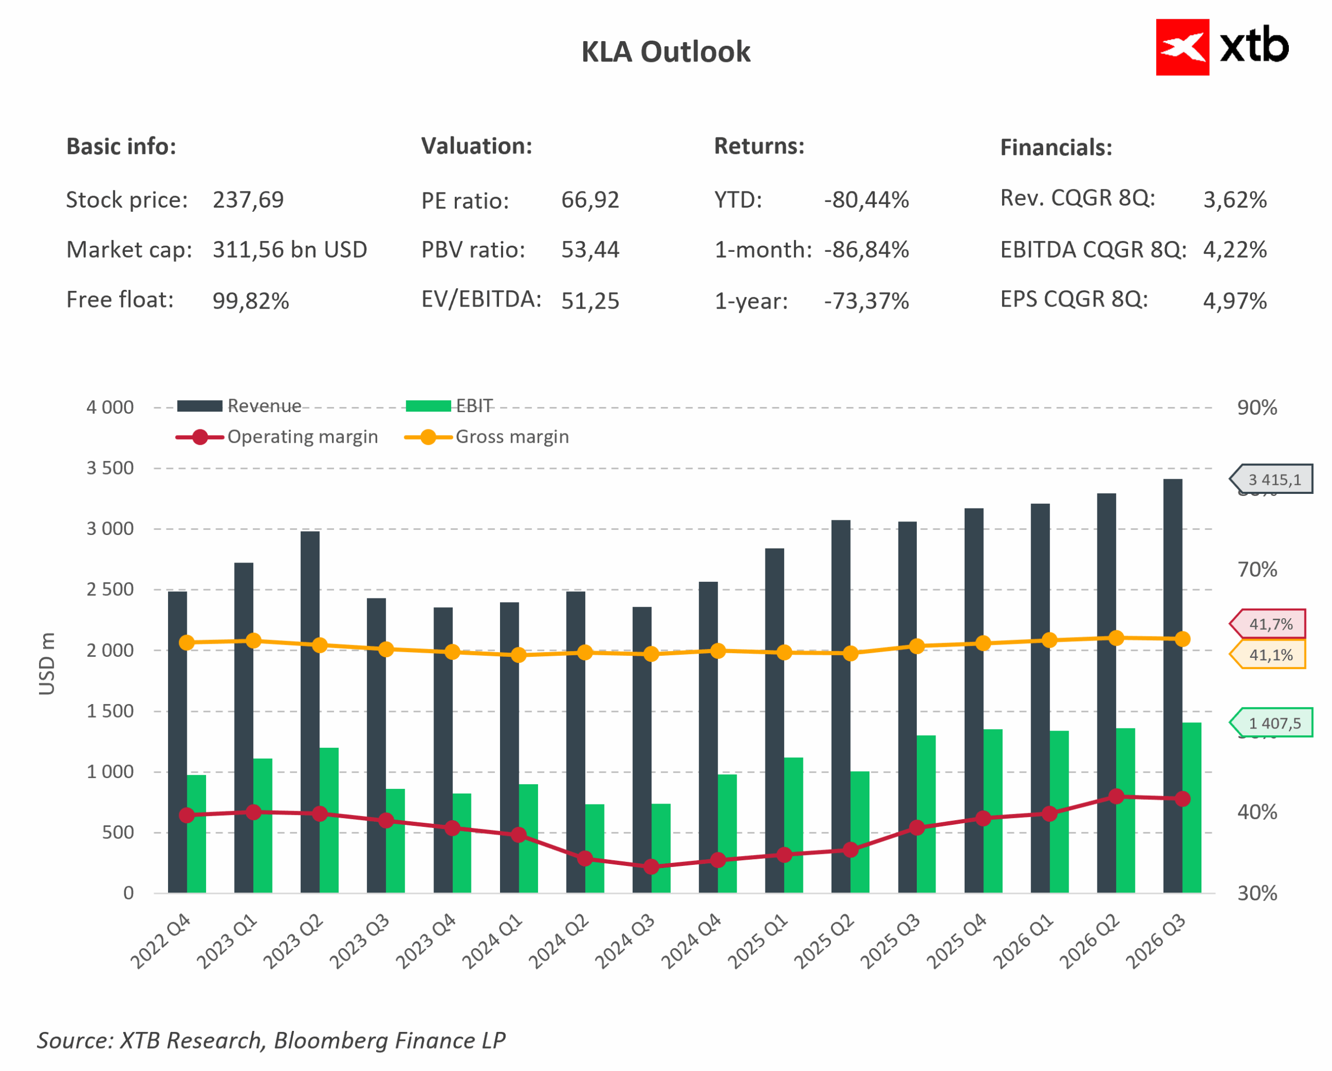This screenshot has height=1071, width=1332.
Task: Click the "70%" right axis label
Action: (x=1257, y=570)
